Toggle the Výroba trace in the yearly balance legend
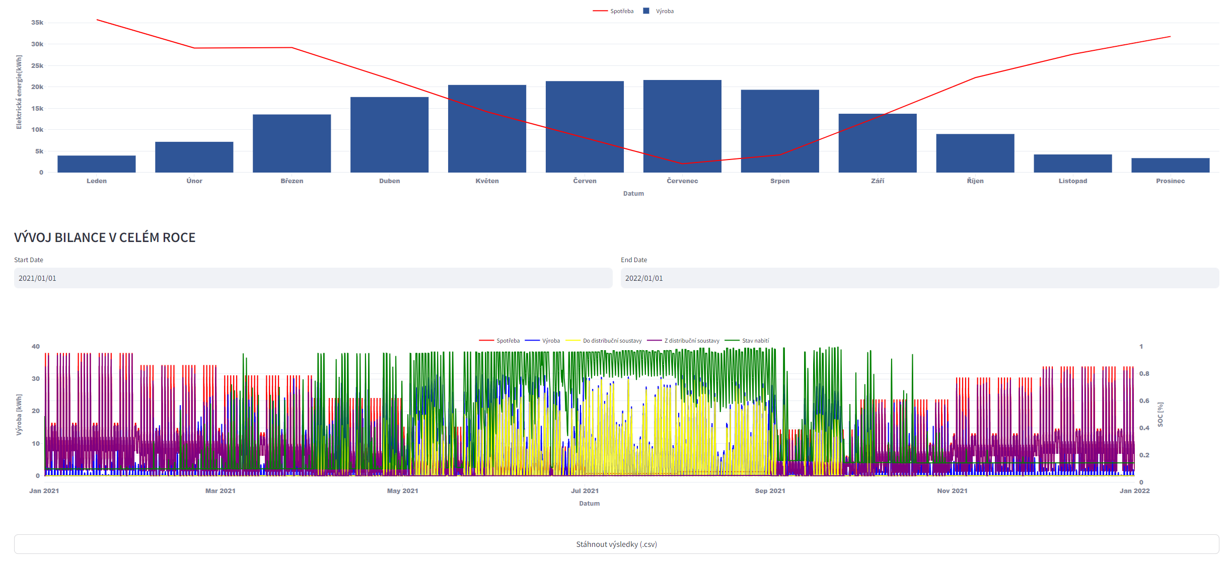The width and height of the screenshot is (1232, 562). [x=542, y=341]
